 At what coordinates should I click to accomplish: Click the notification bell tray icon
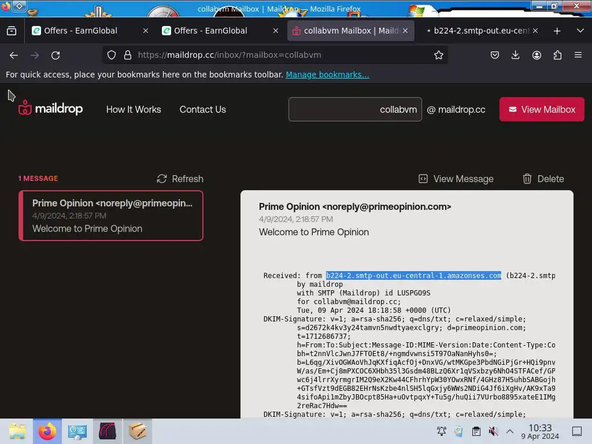(x=441, y=431)
